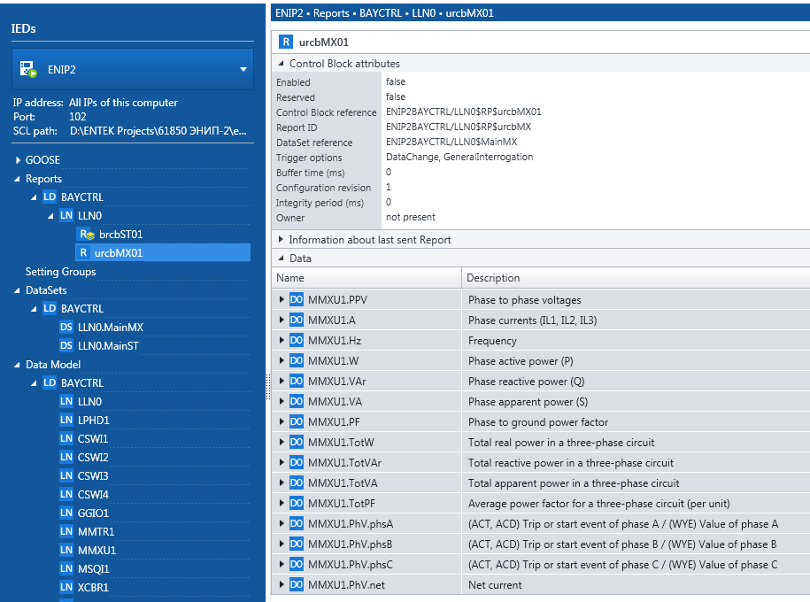Image resolution: width=810 pixels, height=602 pixels.
Task: Click the LD icon beside BAYCTRL under Reports
Action: [x=50, y=197]
